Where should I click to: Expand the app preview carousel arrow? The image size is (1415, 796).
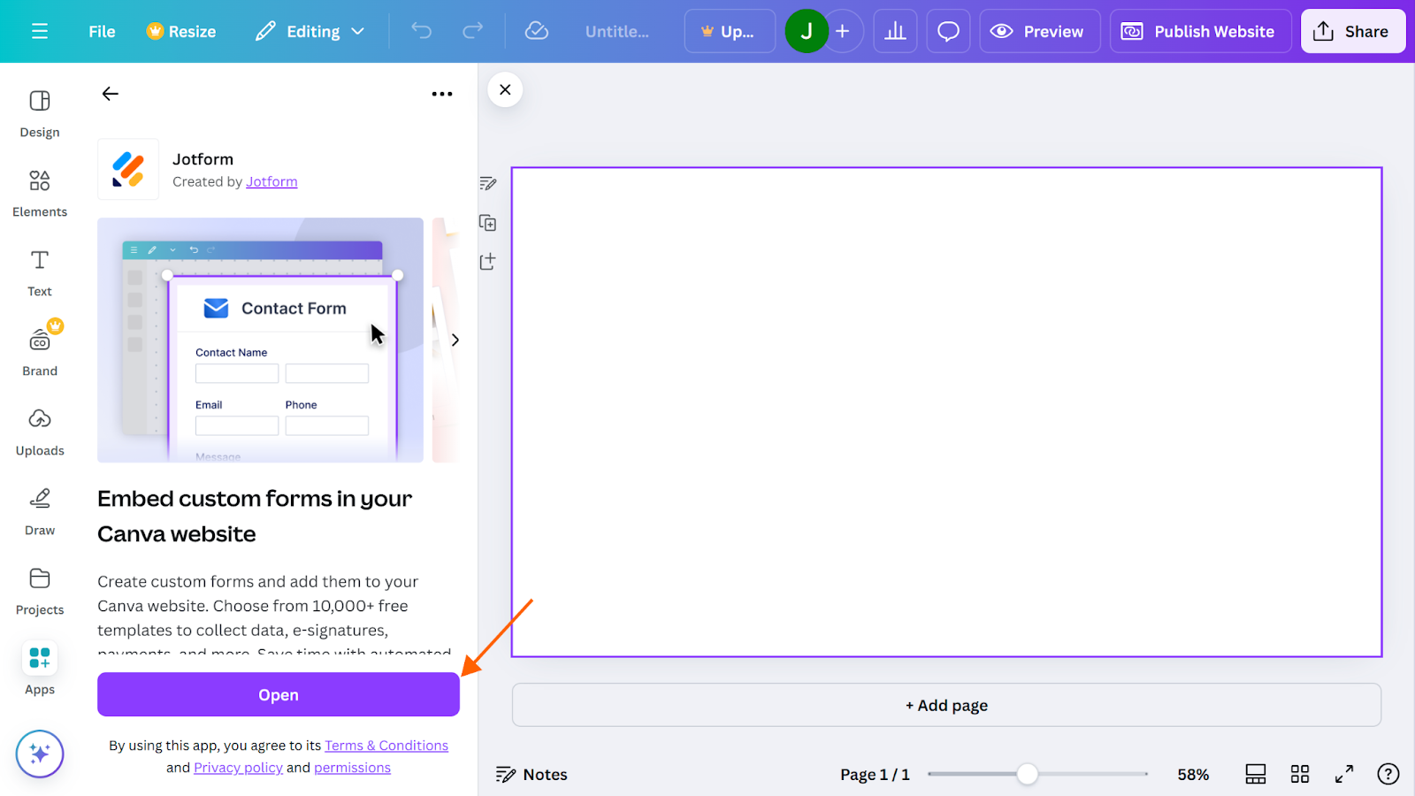click(454, 339)
